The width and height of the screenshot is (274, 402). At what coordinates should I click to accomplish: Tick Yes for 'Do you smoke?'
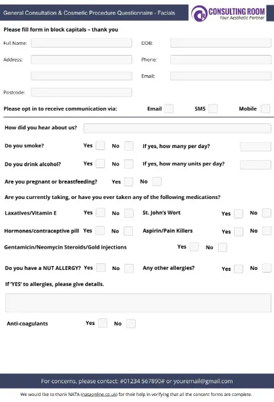pos(100,145)
